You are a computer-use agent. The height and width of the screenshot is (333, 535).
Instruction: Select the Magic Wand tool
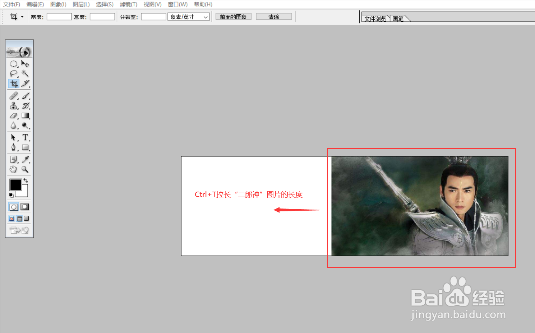click(x=25, y=74)
